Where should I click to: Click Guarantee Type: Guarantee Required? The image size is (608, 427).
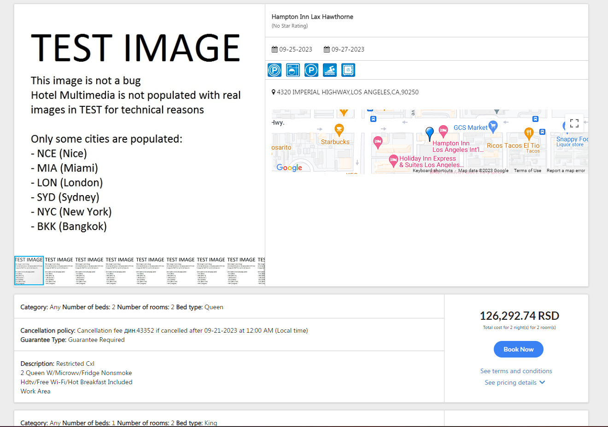click(73, 340)
